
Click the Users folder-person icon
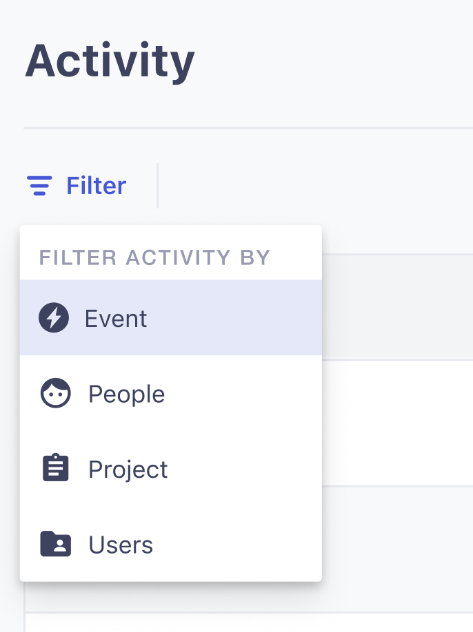(56, 543)
